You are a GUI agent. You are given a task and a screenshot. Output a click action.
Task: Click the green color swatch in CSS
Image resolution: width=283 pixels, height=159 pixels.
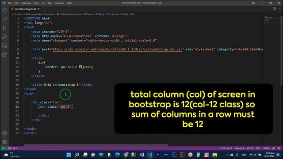coord(80,67)
